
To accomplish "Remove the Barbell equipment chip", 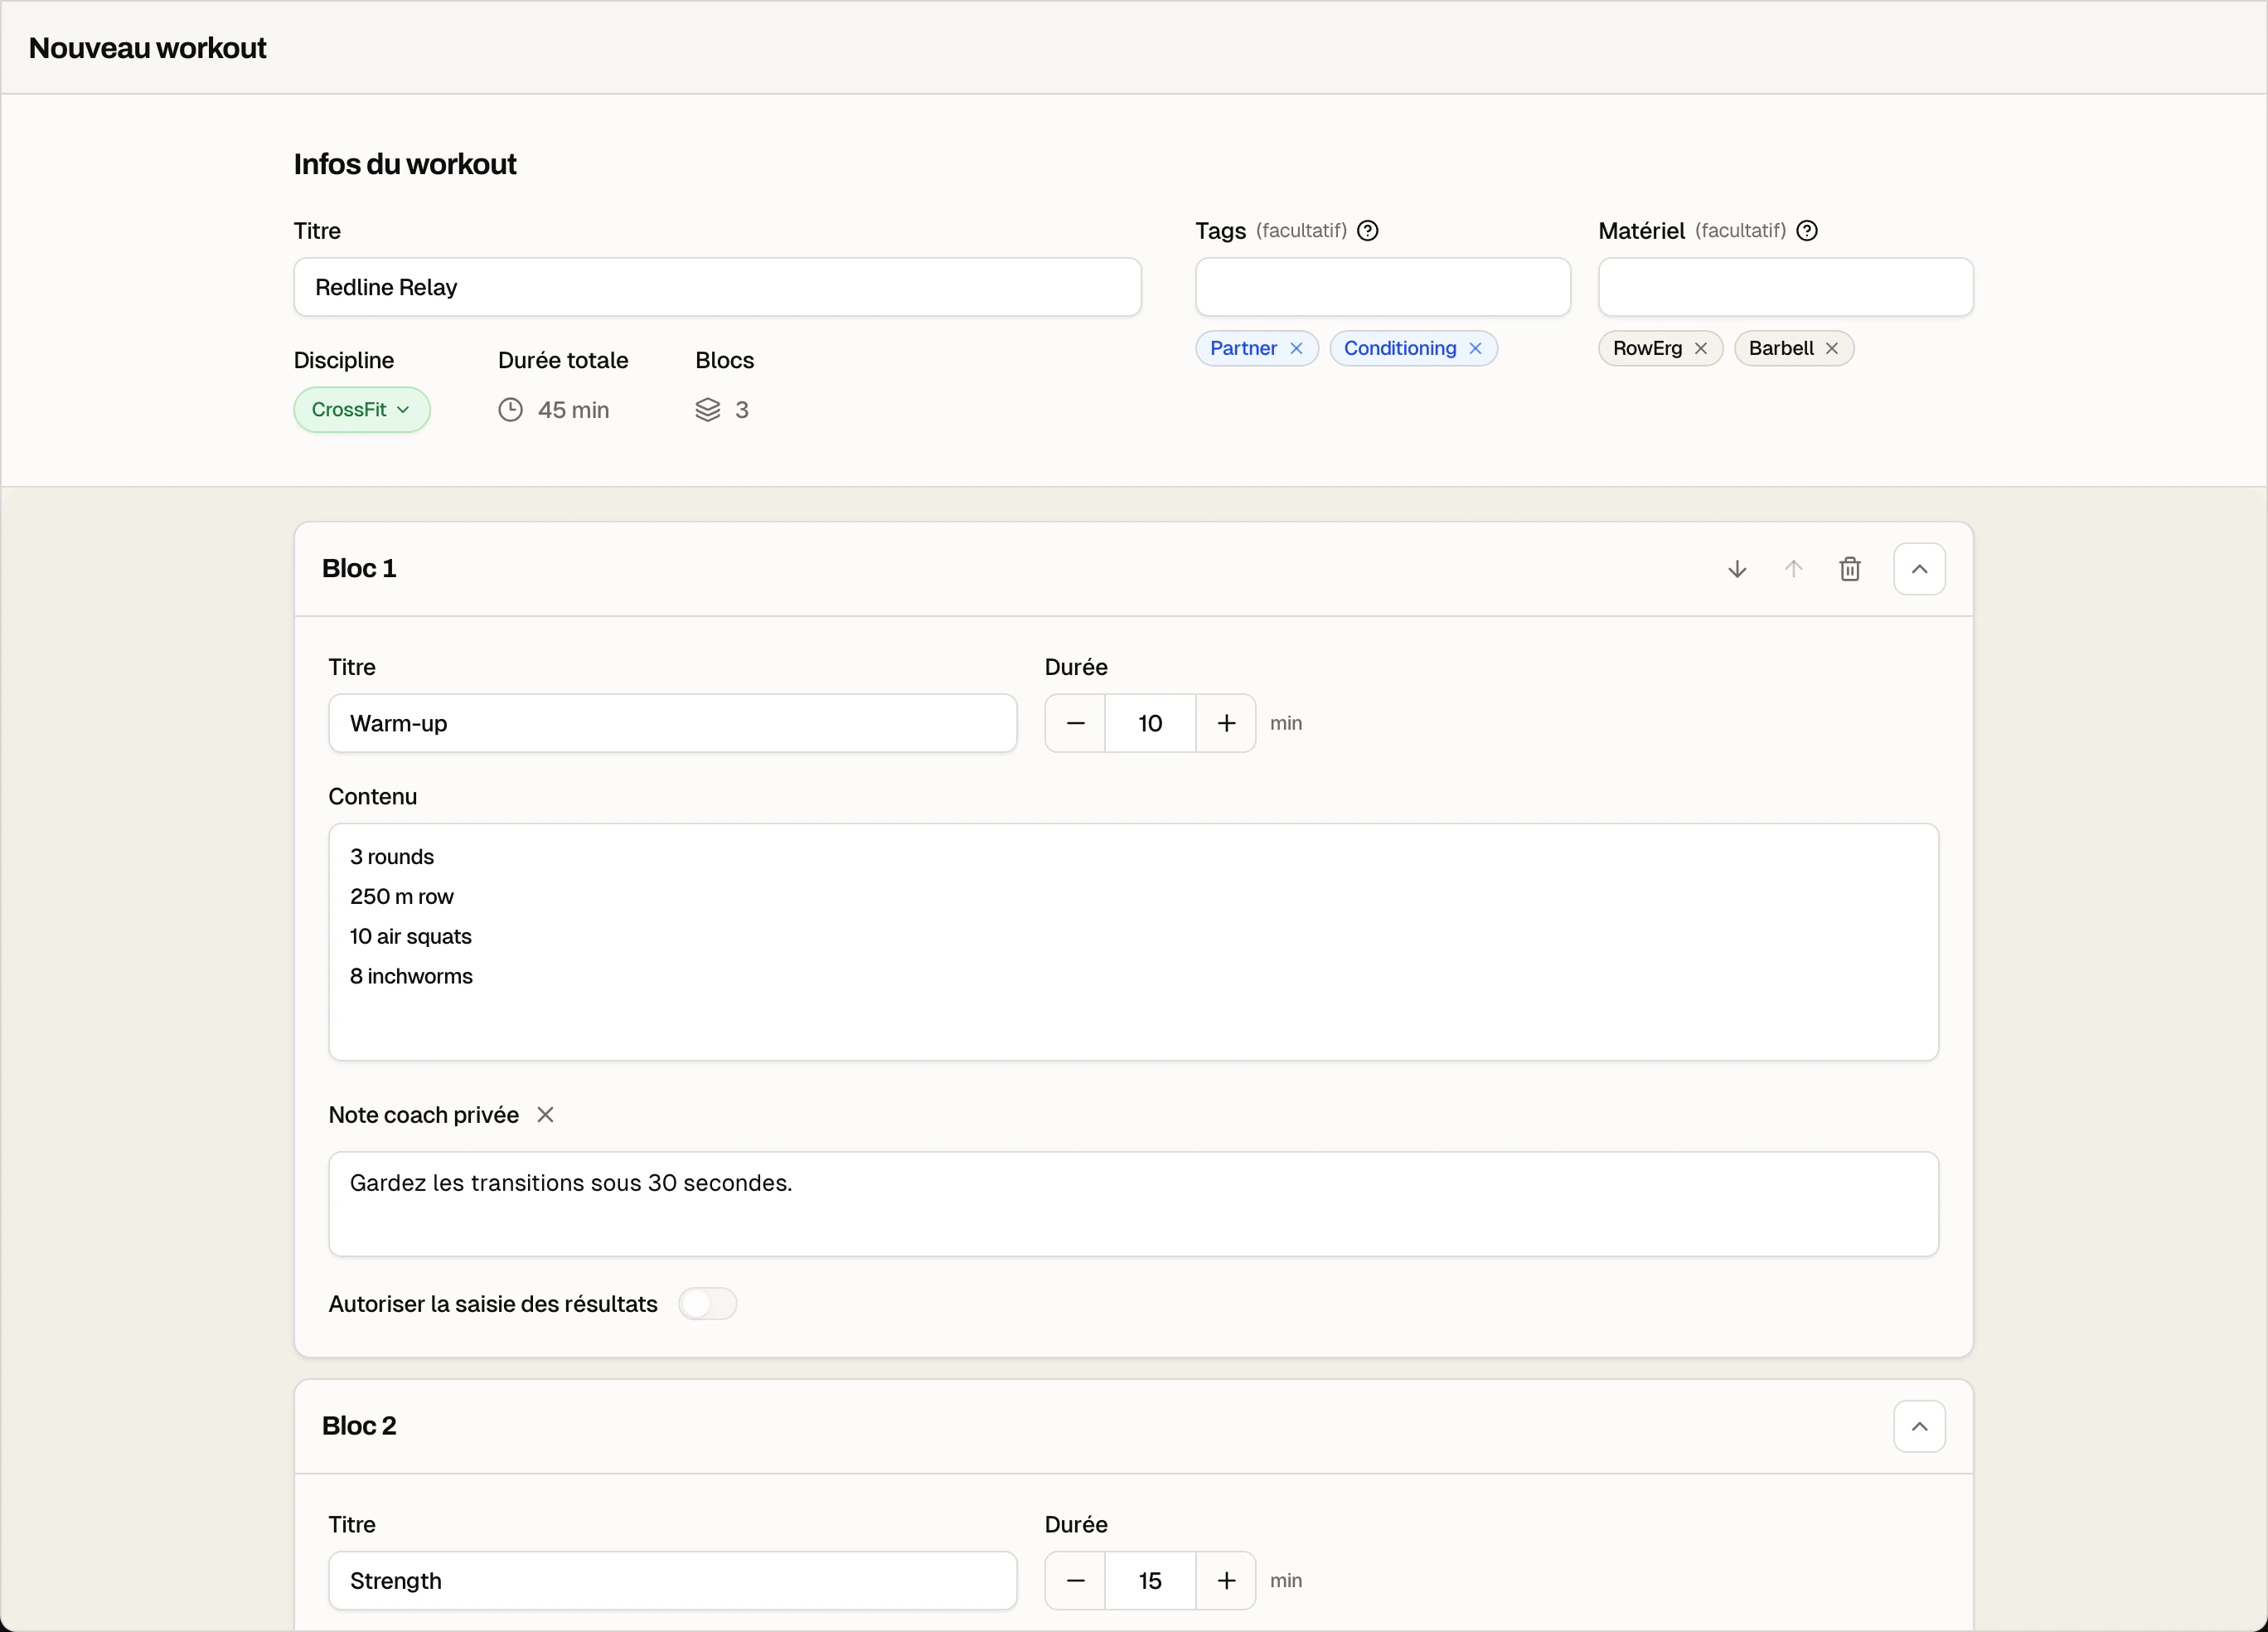I will (1832, 348).
